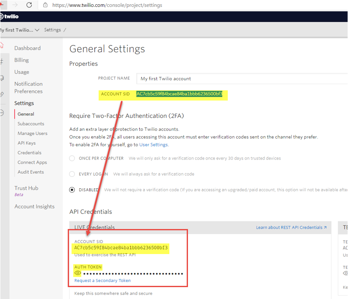Select the Once Per Computer 2FA option
Screen dimensions: 348x299
72,158
